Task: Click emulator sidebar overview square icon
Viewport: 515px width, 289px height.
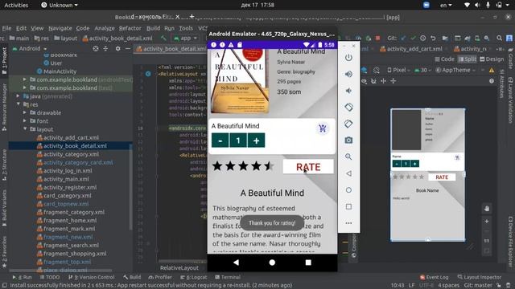Action: click(x=348, y=206)
